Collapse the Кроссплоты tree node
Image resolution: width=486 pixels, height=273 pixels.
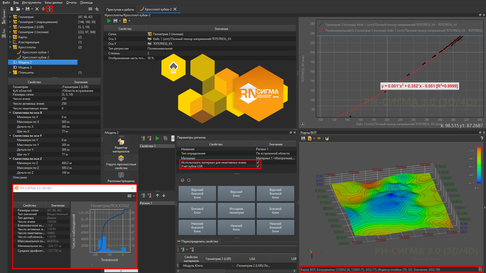[10, 47]
